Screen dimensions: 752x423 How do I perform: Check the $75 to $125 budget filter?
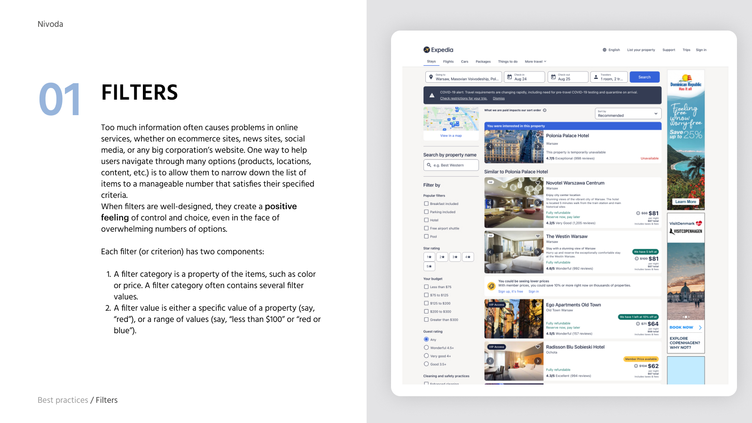pyautogui.click(x=426, y=295)
